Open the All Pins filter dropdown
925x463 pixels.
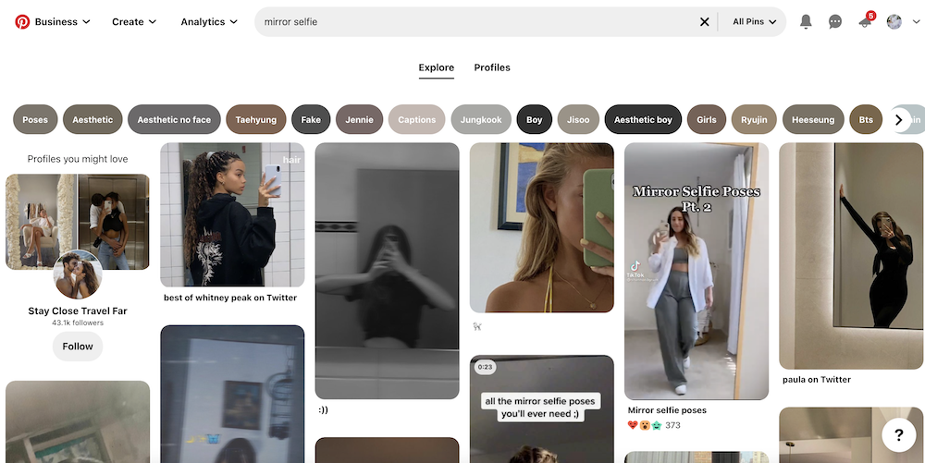tap(754, 21)
